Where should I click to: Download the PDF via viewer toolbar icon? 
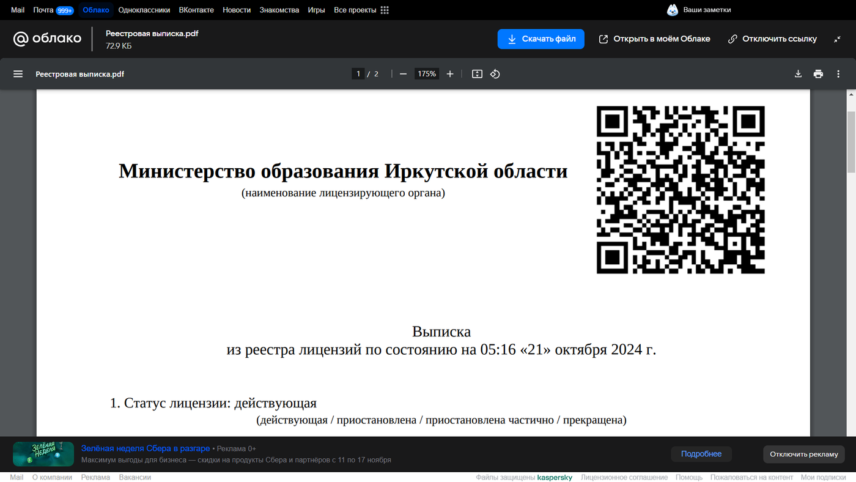(x=798, y=74)
